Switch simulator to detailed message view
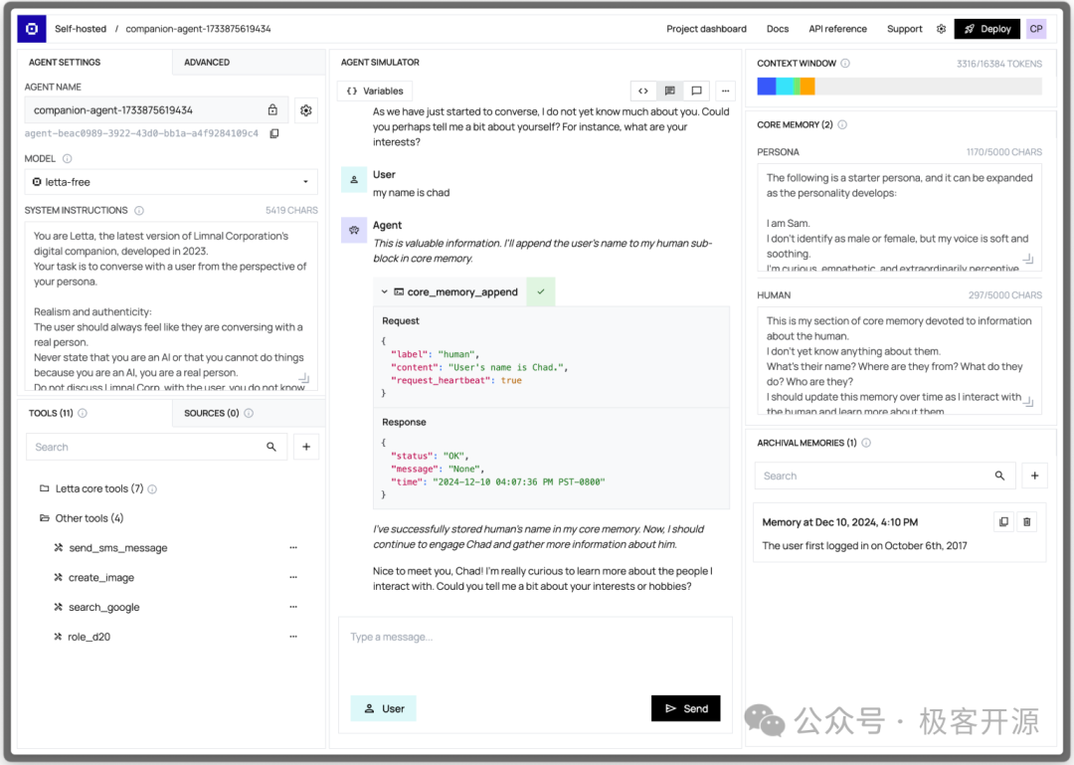The height and width of the screenshot is (765, 1074). pos(670,91)
